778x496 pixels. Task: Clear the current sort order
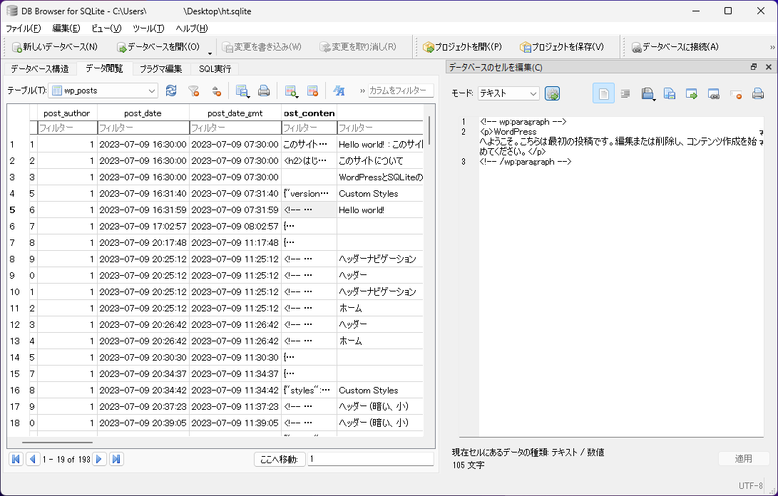click(x=216, y=92)
